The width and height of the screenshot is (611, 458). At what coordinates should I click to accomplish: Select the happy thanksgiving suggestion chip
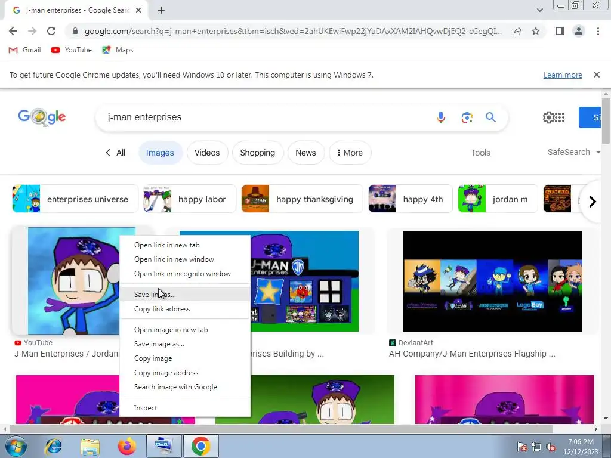tap(302, 199)
